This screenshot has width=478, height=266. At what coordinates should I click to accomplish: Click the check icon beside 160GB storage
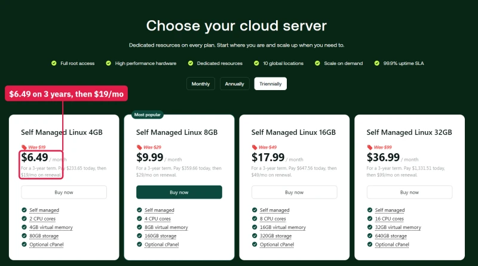[139, 236]
